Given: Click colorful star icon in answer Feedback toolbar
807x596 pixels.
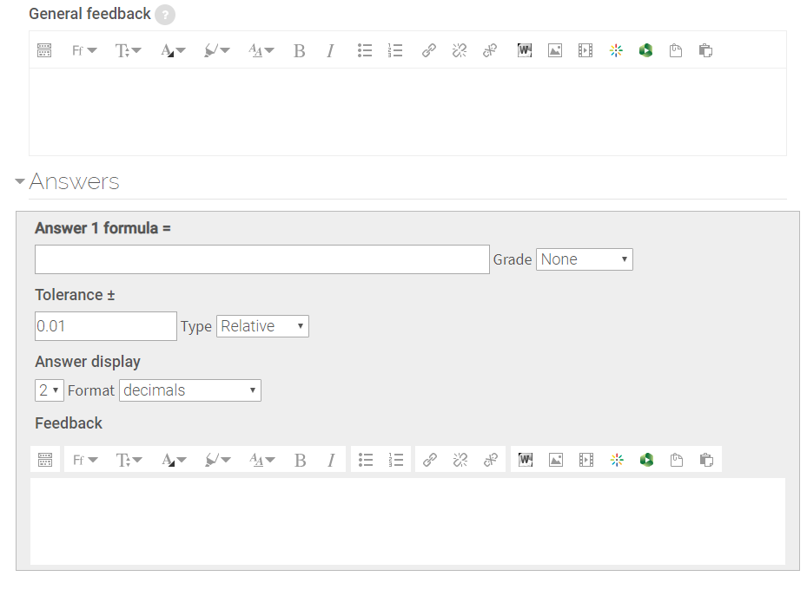Looking at the screenshot, I should 617,460.
